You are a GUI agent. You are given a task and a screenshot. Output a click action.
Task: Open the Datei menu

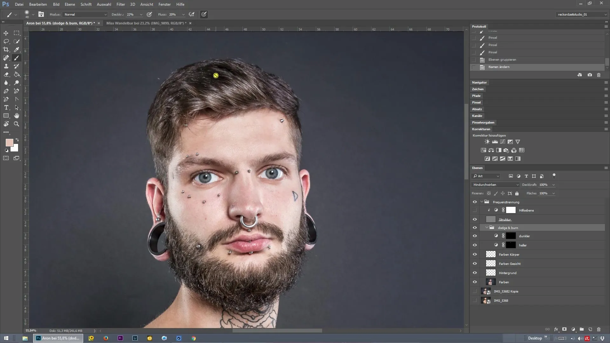[x=19, y=4]
